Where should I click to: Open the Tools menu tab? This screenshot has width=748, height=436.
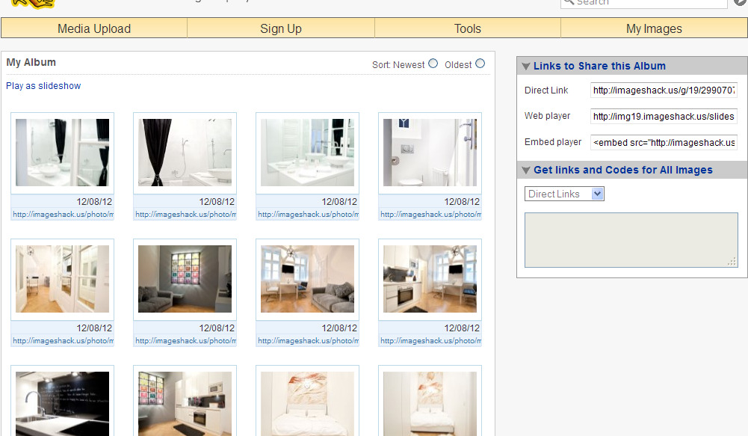[x=468, y=28]
